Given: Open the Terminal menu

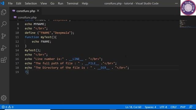Looking at the screenshot, I should [73, 3].
